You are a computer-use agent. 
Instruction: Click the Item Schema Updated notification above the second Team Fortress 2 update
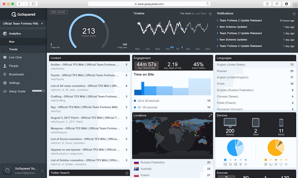coord(256,27)
